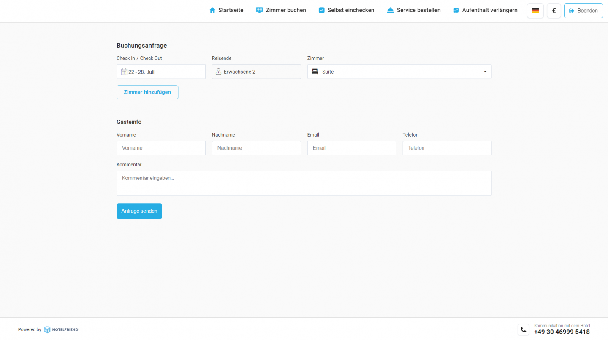608x340 pixels.
Task: Open the Zimmer buchen menu item
Action: pos(281,10)
